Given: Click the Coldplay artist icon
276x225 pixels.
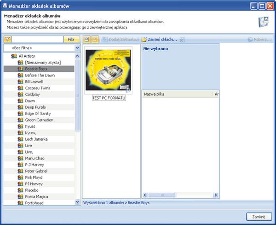Looking at the screenshot, I should coord(20,95).
